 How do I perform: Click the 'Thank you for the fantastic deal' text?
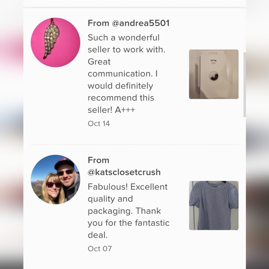tap(128, 223)
